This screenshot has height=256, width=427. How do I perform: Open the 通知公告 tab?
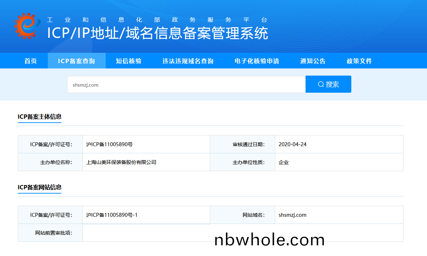tap(313, 61)
